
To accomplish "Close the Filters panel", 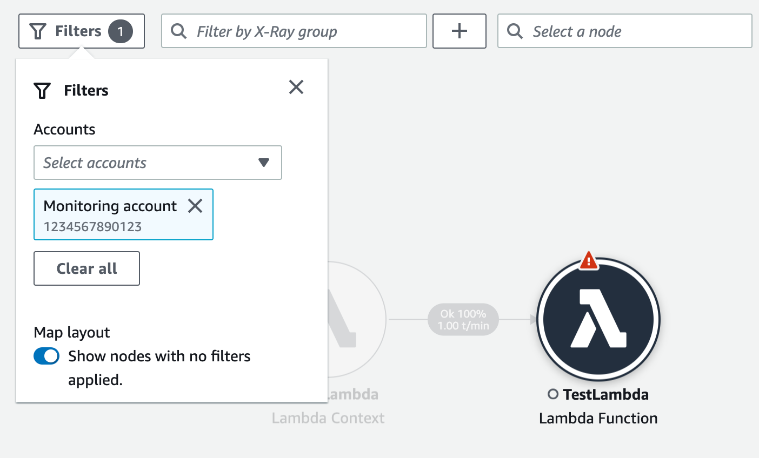I will [x=296, y=87].
